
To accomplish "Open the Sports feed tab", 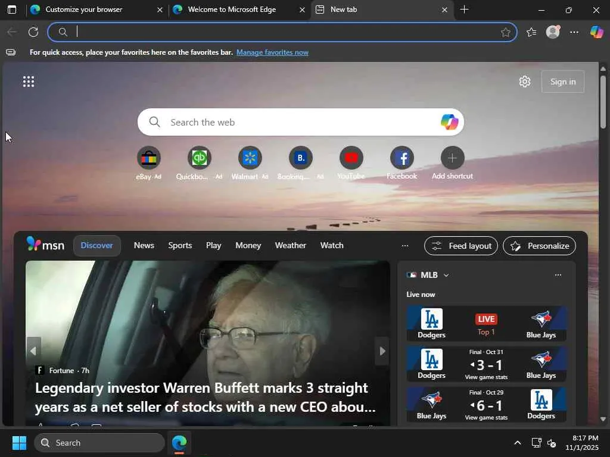I will coord(180,246).
